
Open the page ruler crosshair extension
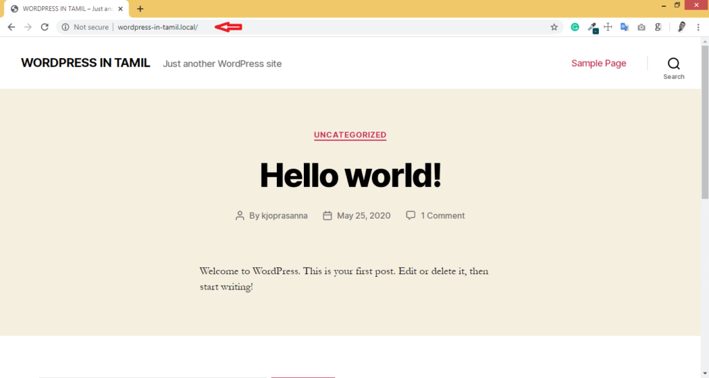[608, 27]
